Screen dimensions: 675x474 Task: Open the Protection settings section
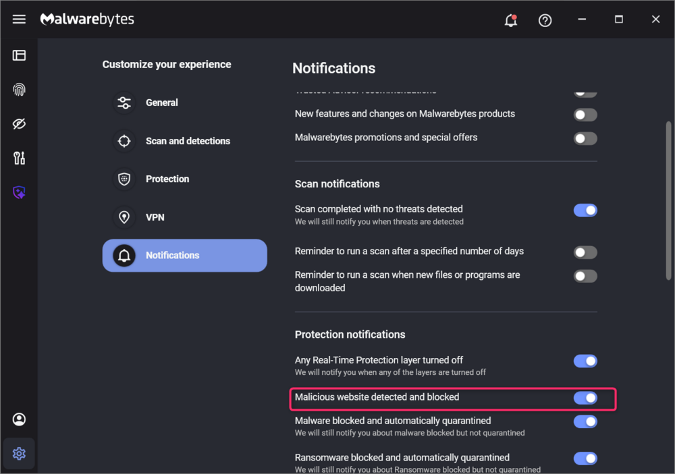(185, 179)
